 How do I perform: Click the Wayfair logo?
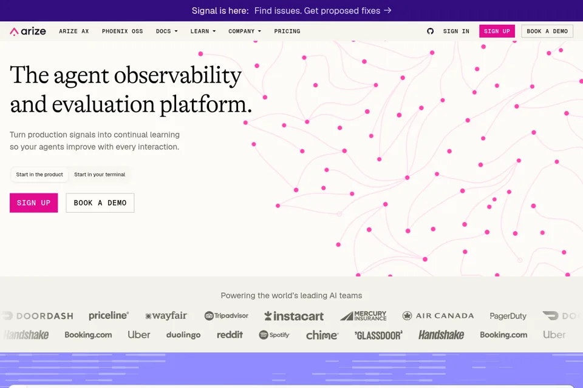166,316
